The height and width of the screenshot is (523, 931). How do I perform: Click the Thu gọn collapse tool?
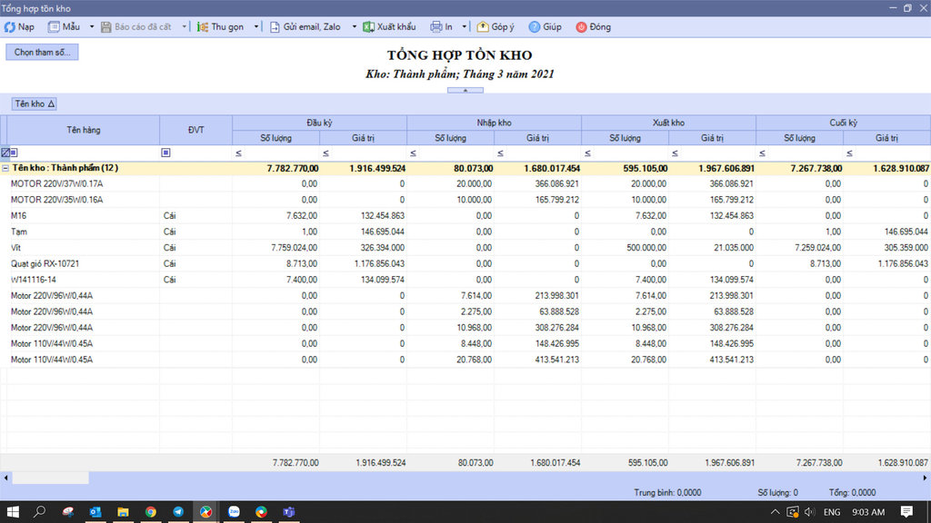click(220, 27)
